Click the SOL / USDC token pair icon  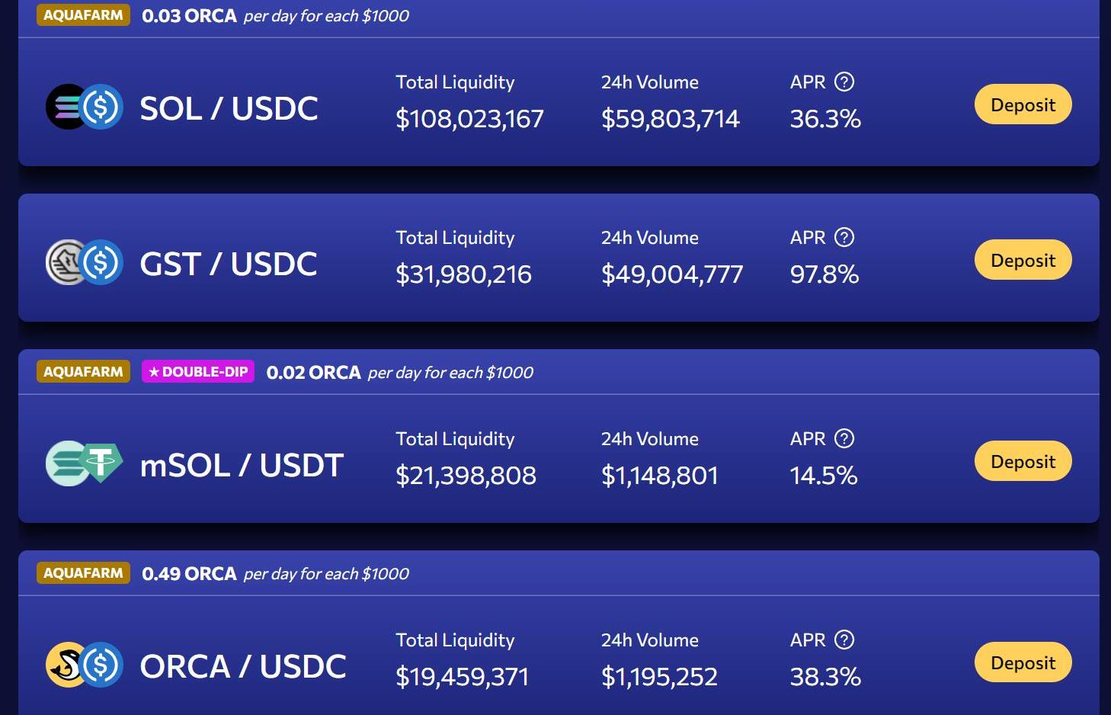coord(85,107)
